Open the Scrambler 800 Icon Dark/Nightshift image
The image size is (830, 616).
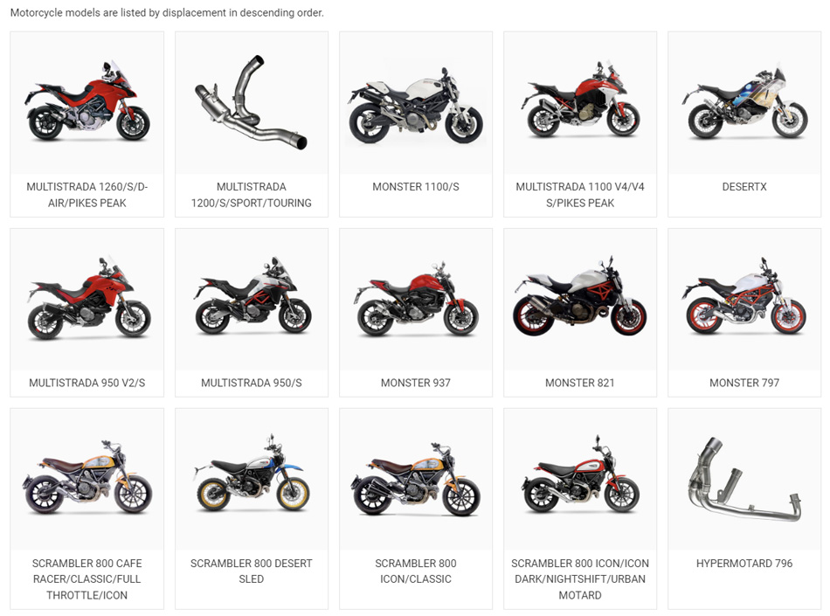580,479
